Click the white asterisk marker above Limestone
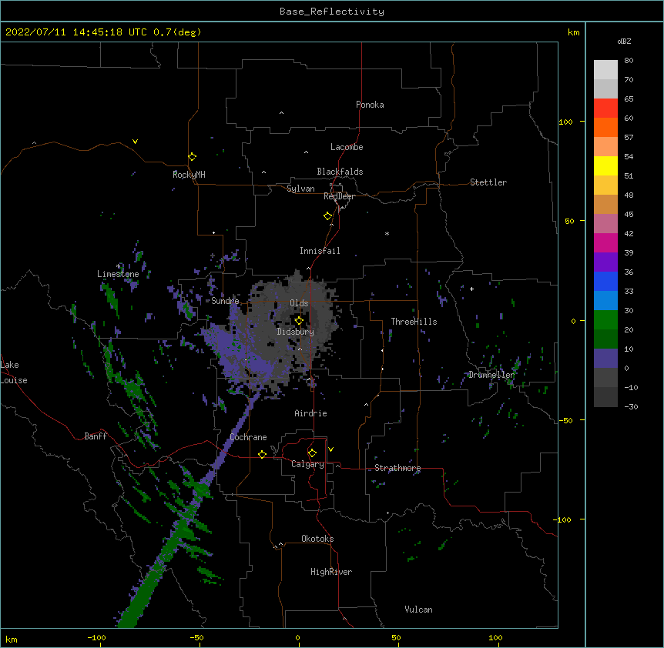The height and width of the screenshot is (648, 664). click(x=118, y=266)
